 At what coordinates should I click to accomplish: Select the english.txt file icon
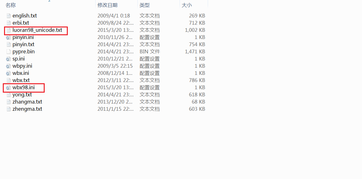pos(8,16)
